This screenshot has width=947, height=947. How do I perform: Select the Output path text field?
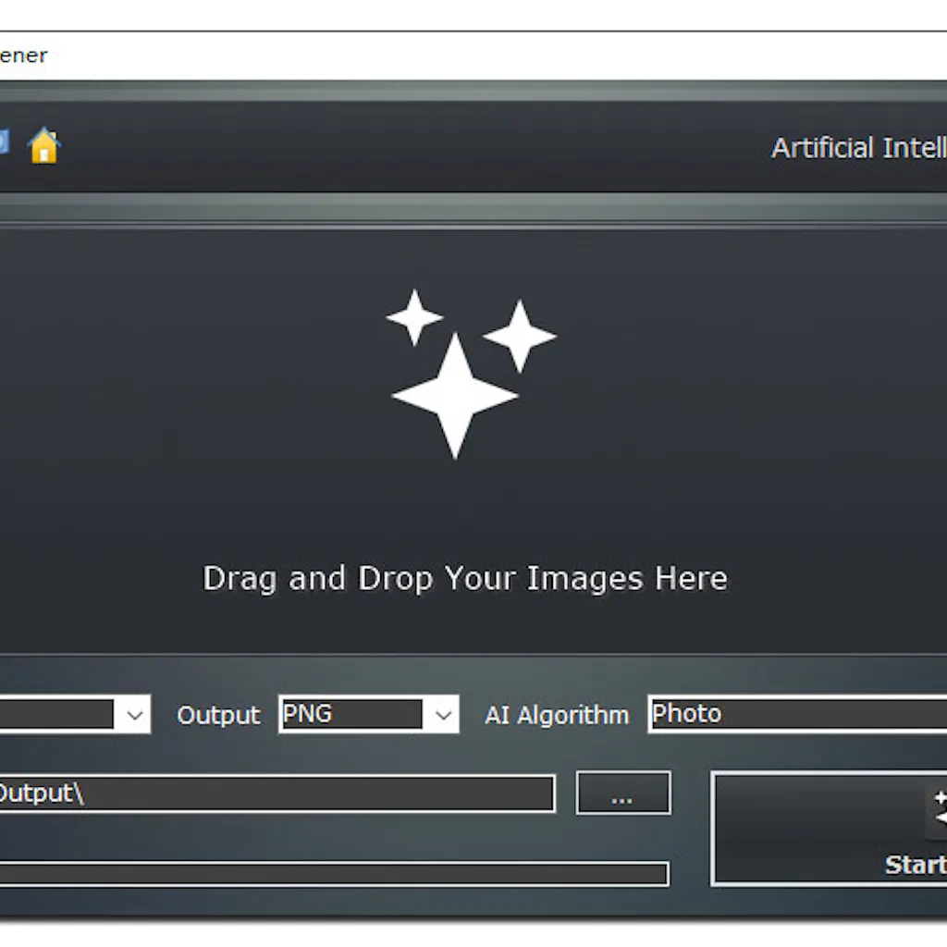click(x=277, y=793)
